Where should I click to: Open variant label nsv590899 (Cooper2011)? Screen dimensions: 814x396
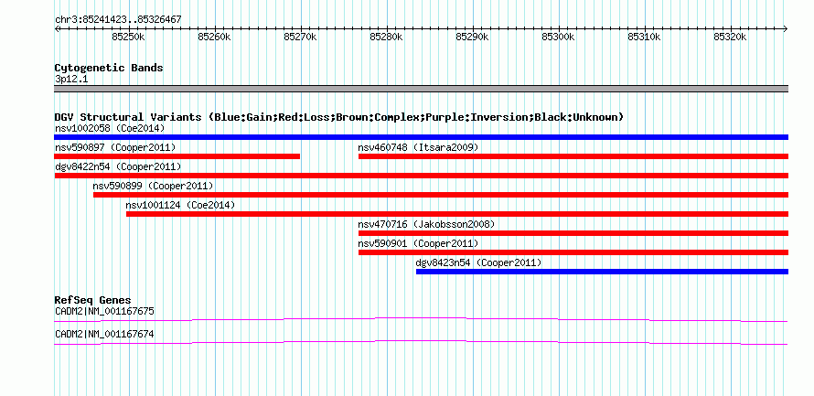click(153, 186)
